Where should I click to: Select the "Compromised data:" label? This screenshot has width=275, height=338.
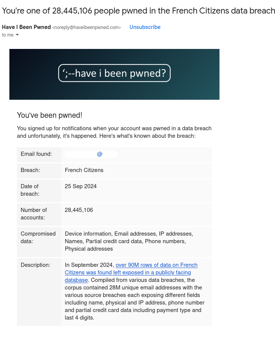click(x=38, y=238)
